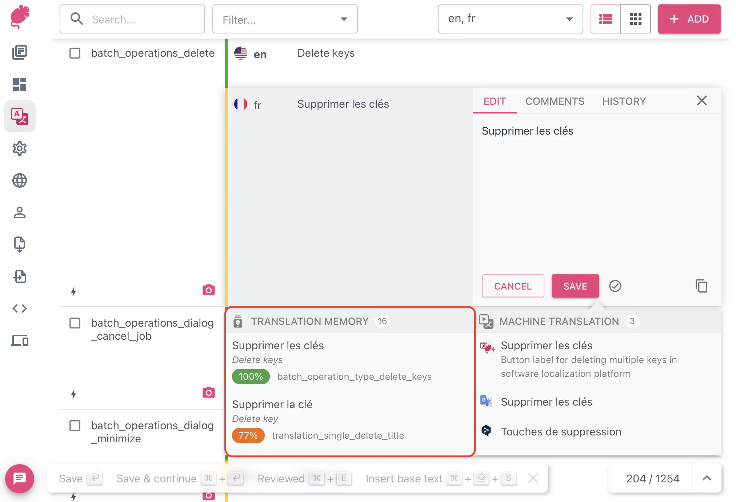This screenshot has width=736, height=502.
Task: Open the dashboard sidebar icon
Action: point(20,84)
